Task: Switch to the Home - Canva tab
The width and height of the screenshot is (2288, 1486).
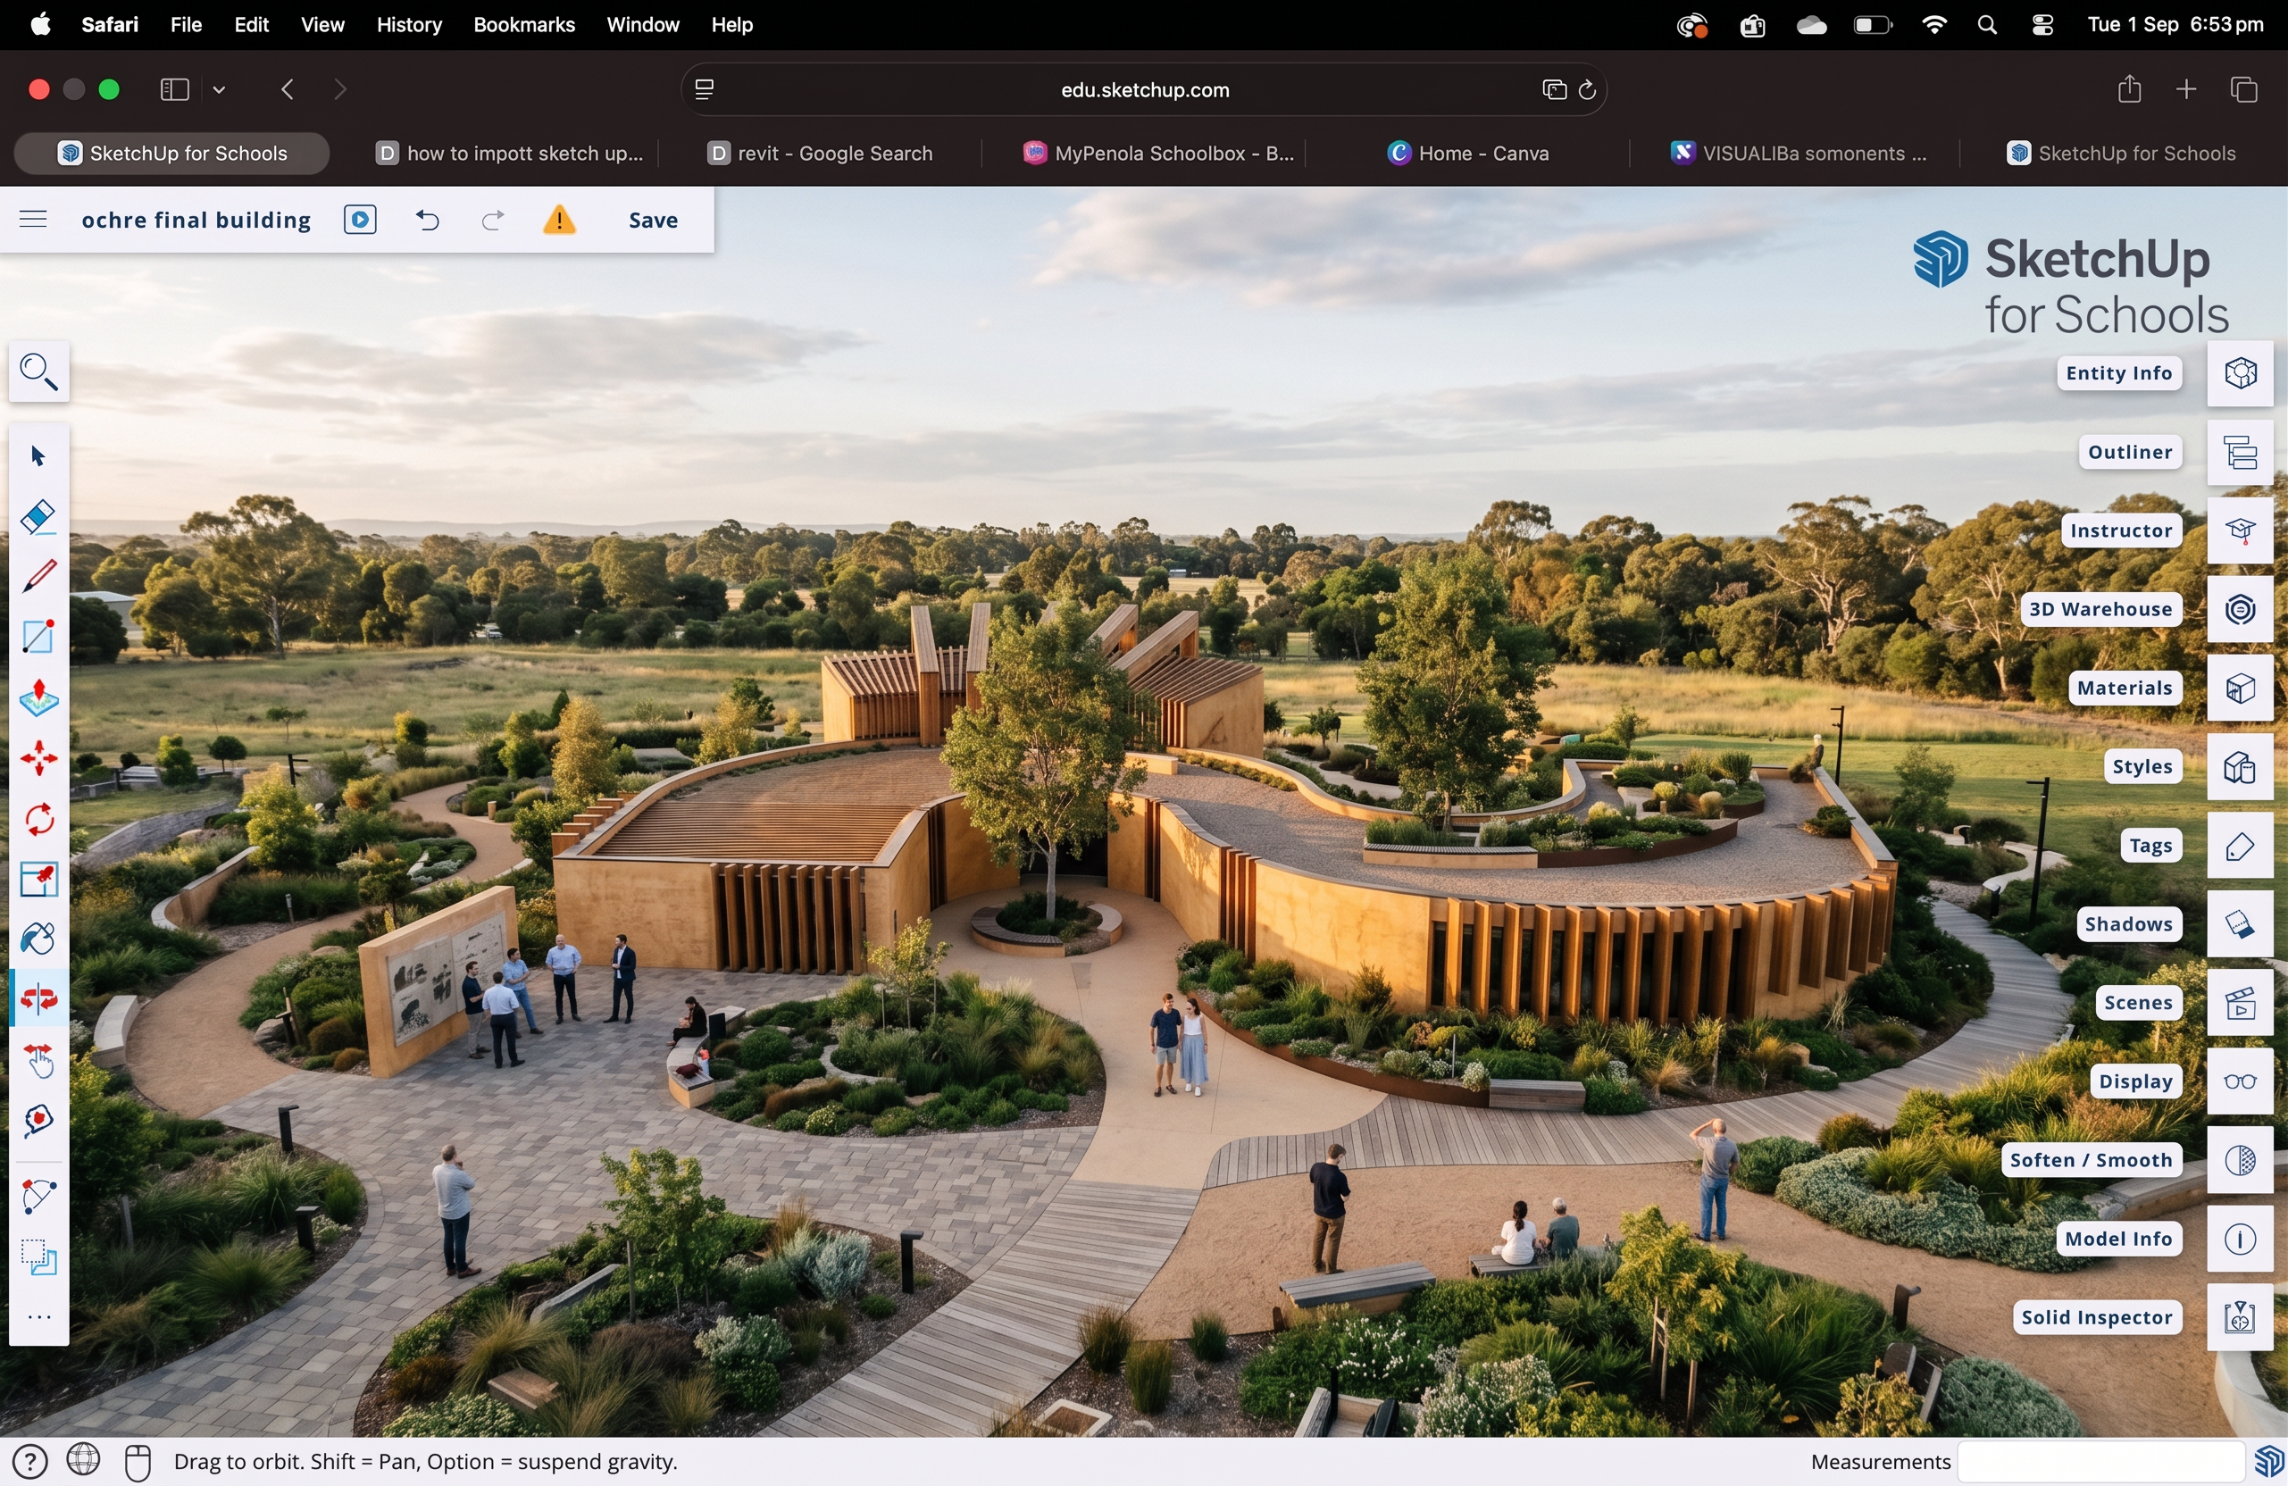Action: (x=1468, y=154)
